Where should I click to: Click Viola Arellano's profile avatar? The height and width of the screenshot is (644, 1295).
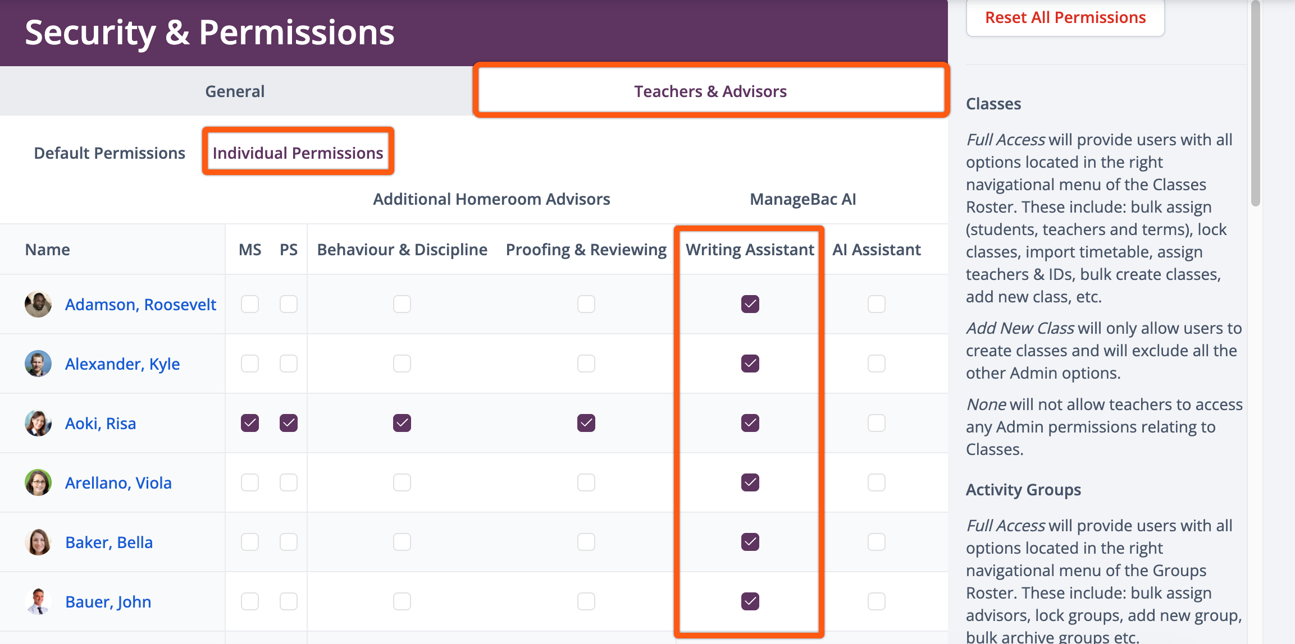pyautogui.click(x=38, y=482)
